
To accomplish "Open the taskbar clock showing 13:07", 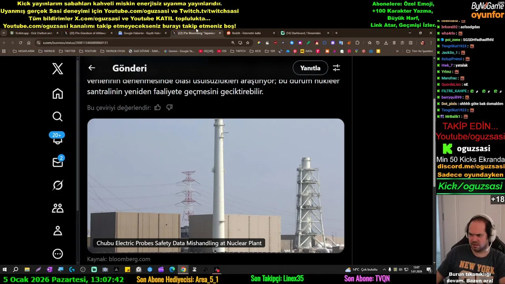I will tap(417, 270).
